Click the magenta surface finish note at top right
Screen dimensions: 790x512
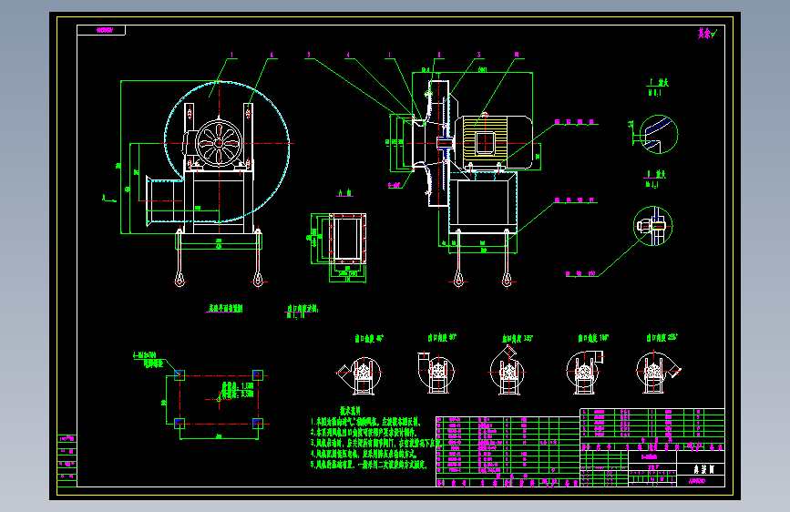(x=707, y=34)
